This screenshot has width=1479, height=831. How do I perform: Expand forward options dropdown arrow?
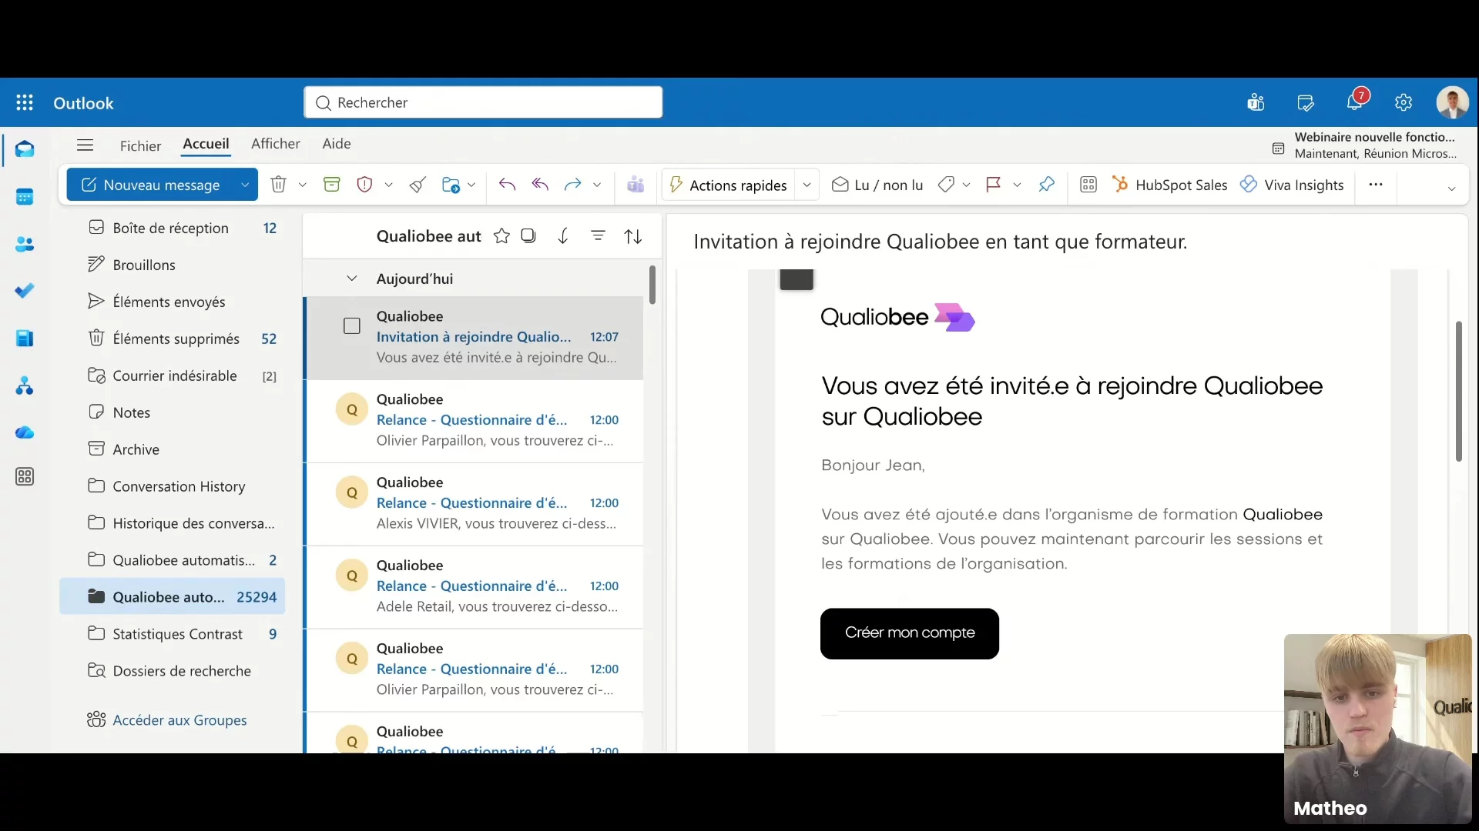[597, 185]
